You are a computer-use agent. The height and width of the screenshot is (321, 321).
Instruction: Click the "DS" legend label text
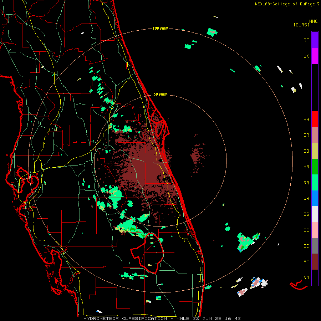point(306,214)
